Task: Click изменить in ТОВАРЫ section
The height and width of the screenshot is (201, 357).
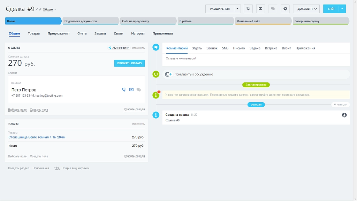Action: 138,124
